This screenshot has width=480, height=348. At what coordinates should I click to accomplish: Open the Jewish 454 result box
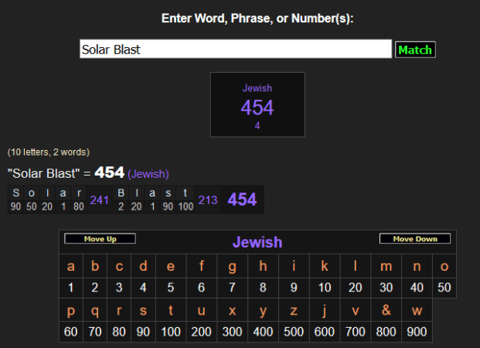coord(257,105)
